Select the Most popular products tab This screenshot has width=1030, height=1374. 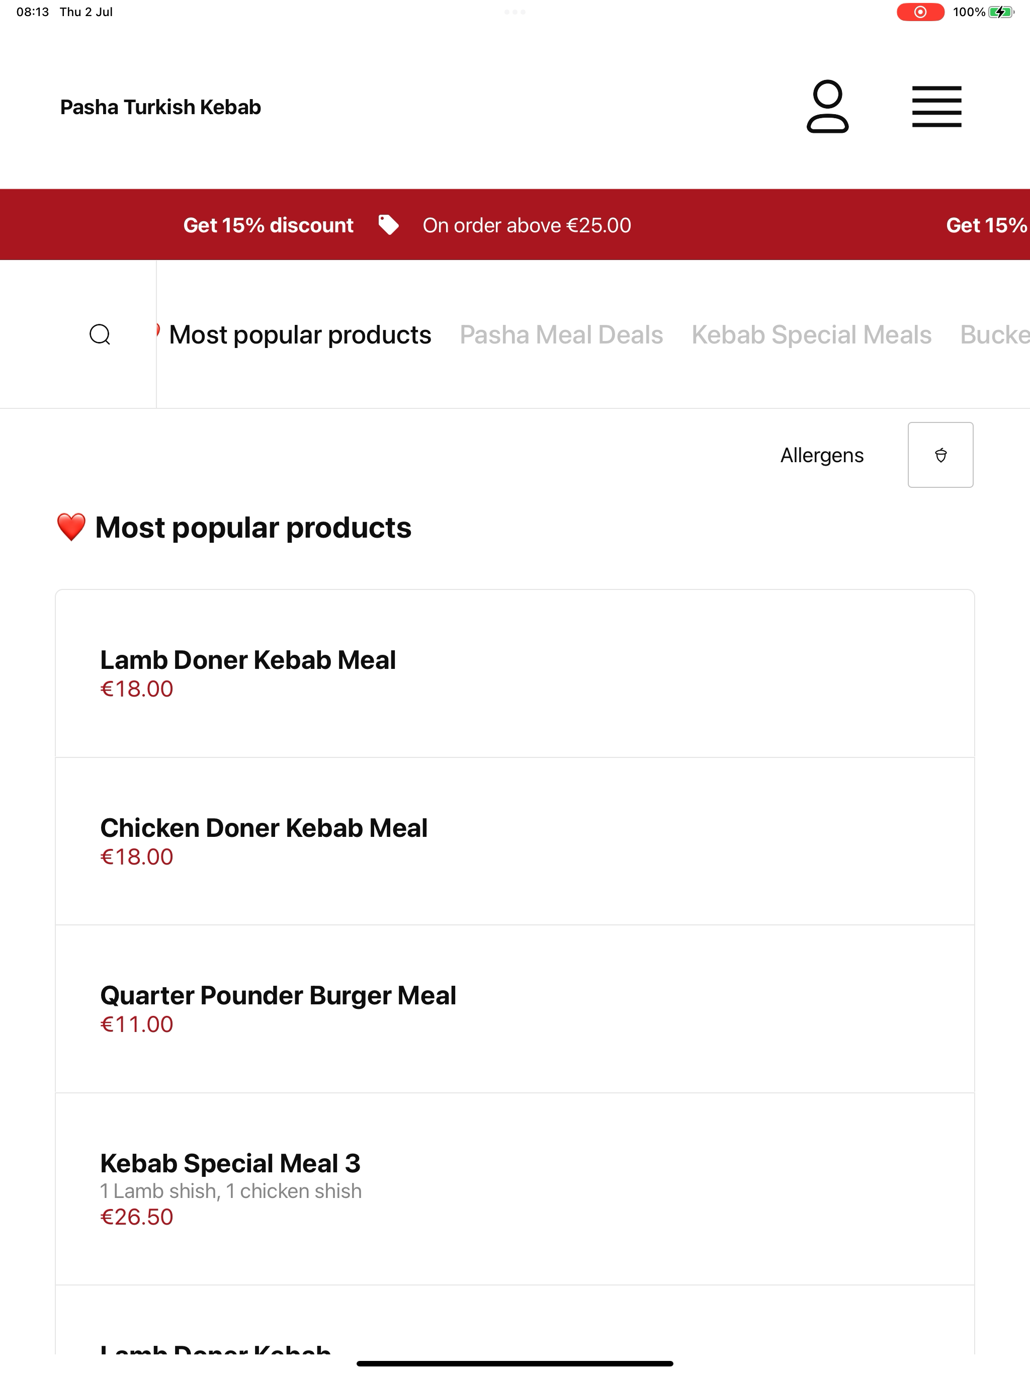point(300,335)
